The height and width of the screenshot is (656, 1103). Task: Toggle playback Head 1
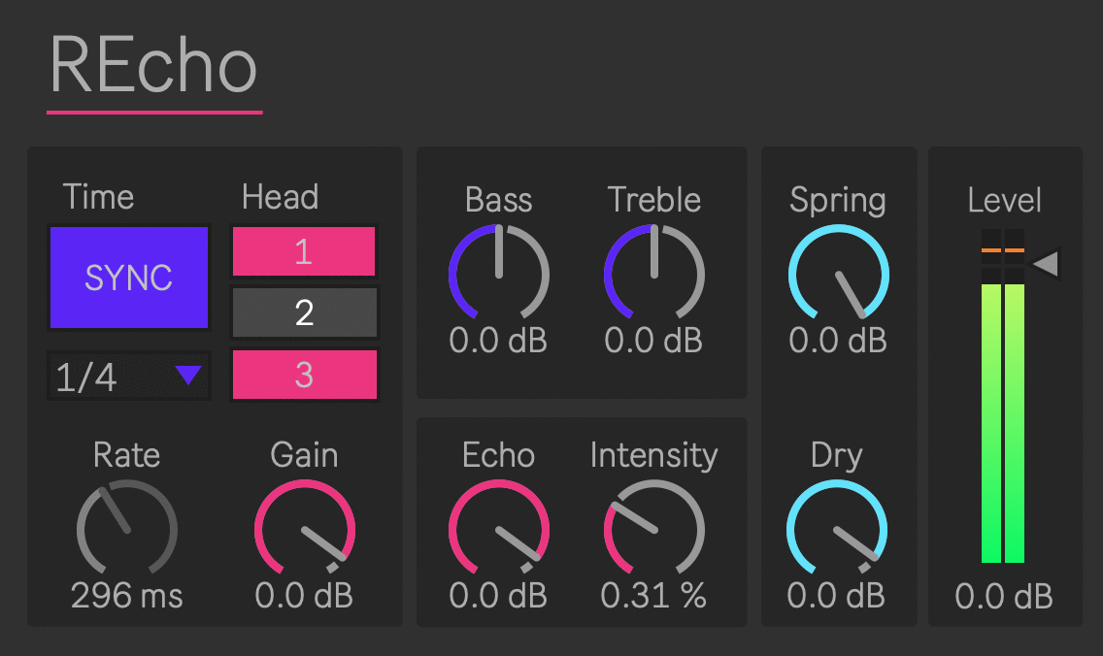[304, 251]
